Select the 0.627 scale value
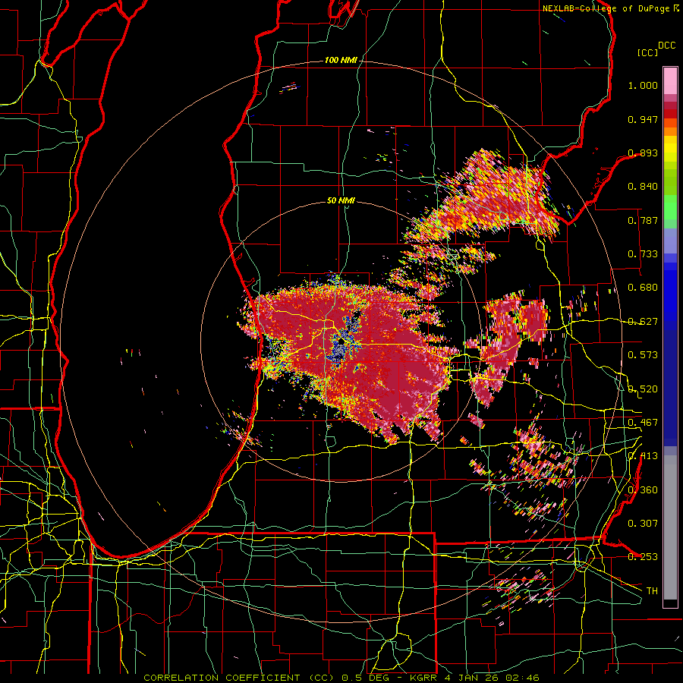683x683 pixels. point(643,322)
